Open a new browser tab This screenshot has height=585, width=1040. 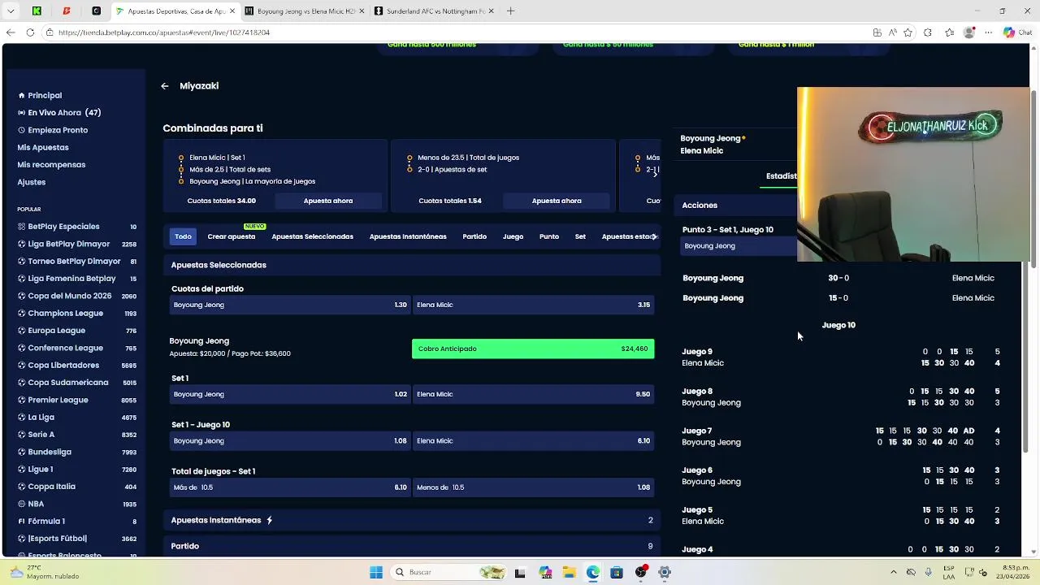(x=510, y=11)
